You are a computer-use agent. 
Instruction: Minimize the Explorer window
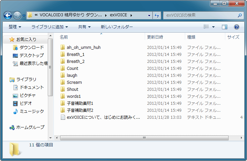click(x=215, y=3)
